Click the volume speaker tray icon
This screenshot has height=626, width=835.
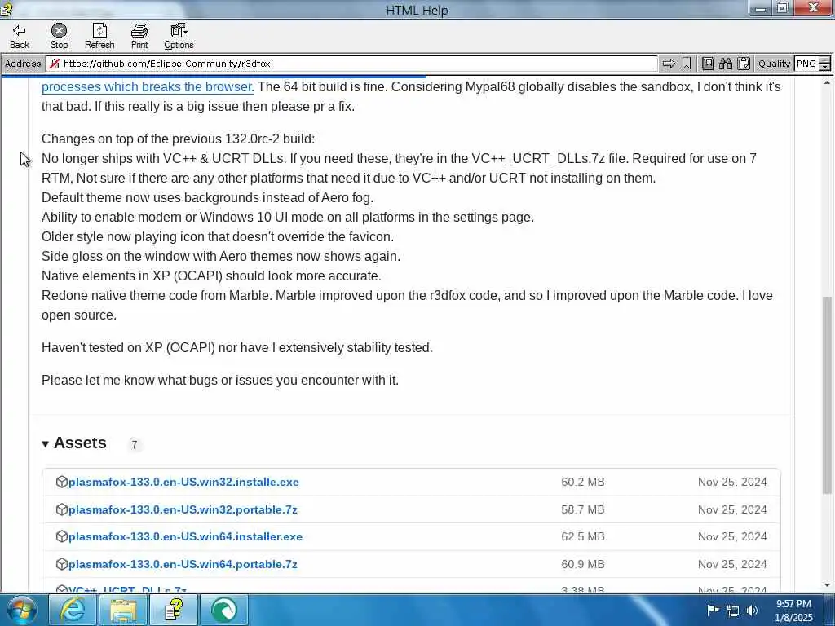pyautogui.click(x=752, y=611)
